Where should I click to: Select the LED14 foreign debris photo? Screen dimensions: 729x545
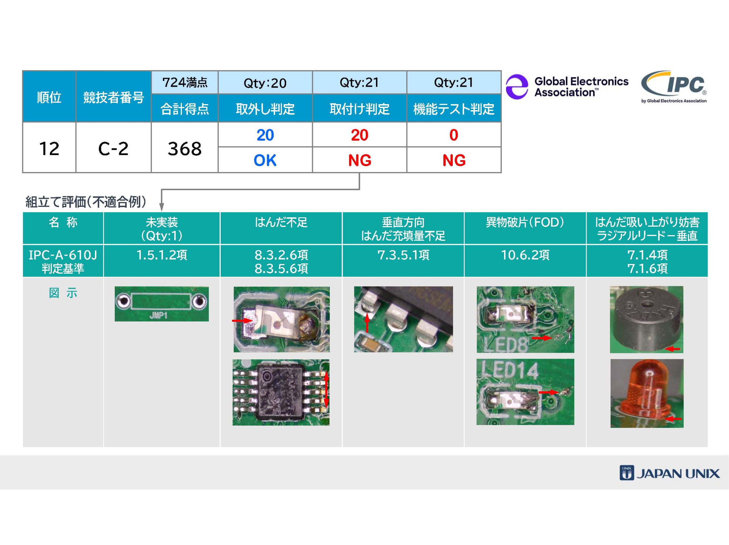click(525, 392)
